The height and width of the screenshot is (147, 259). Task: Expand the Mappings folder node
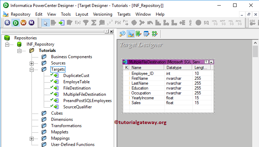(31, 139)
